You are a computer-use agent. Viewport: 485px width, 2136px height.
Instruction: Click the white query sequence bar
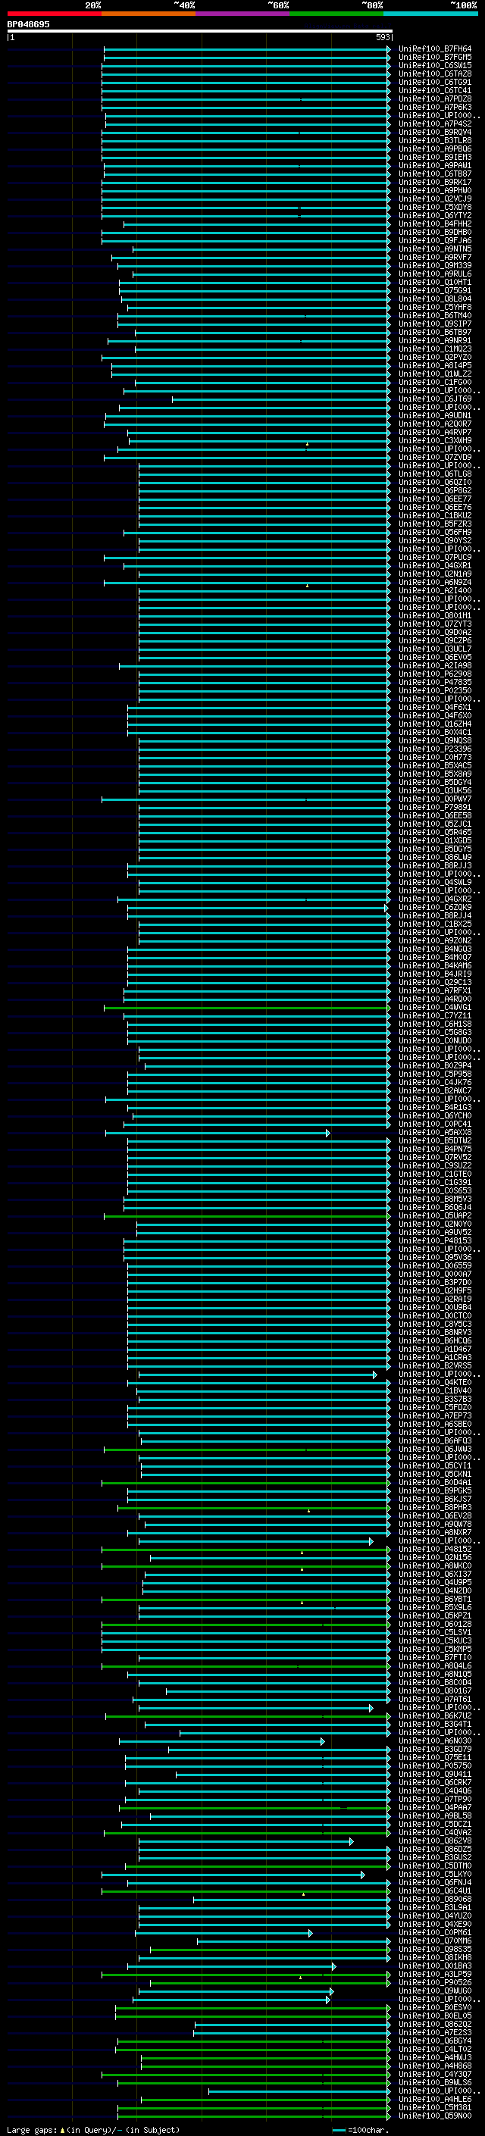tap(199, 30)
